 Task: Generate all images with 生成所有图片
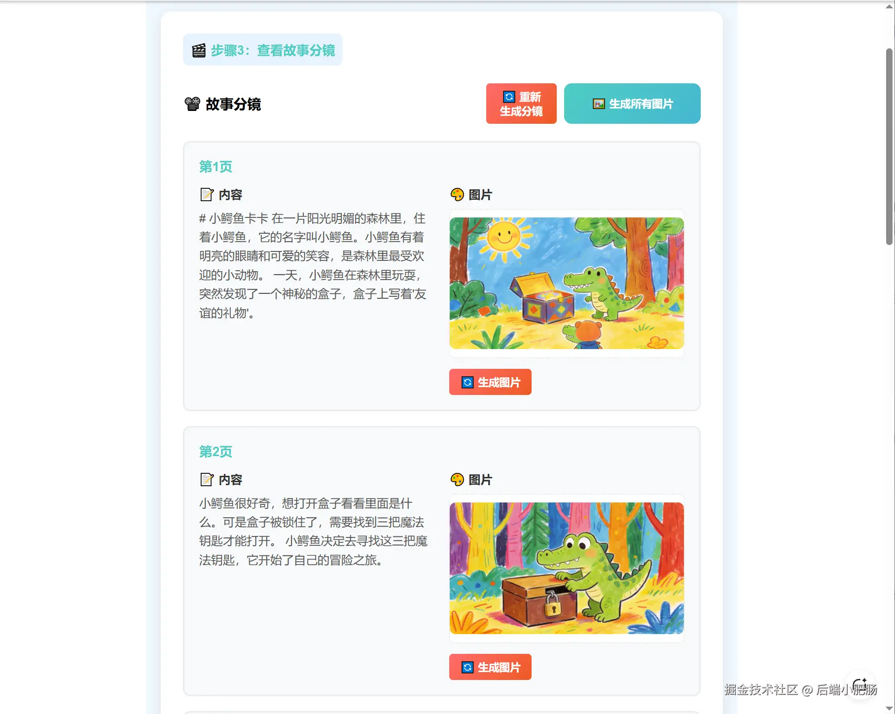tap(632, 104)
